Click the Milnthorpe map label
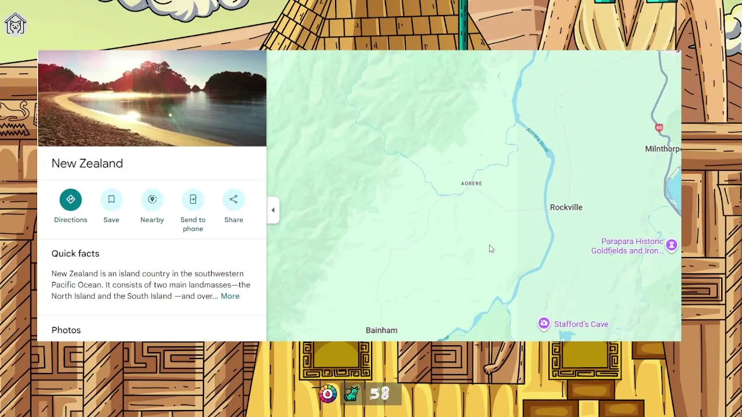 tap(663, 149)
